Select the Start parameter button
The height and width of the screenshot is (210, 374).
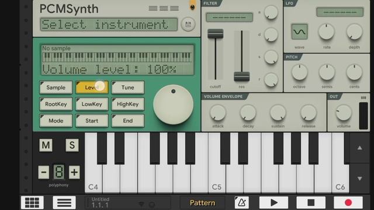[92, 121]
